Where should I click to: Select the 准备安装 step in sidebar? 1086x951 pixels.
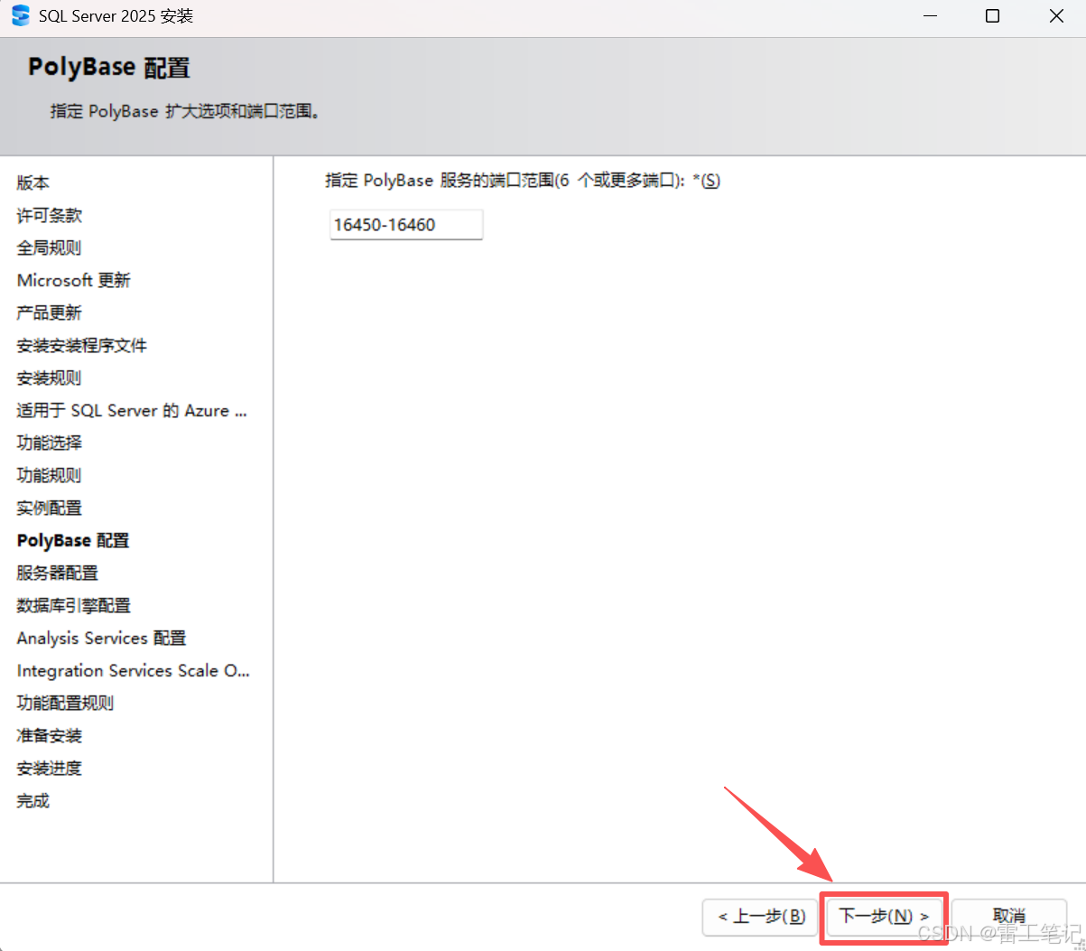click(x=50, y=735)
